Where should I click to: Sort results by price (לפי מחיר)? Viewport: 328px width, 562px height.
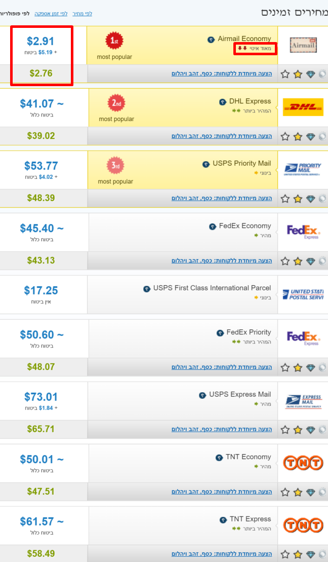pyautogui.click(x=82, y=14)
